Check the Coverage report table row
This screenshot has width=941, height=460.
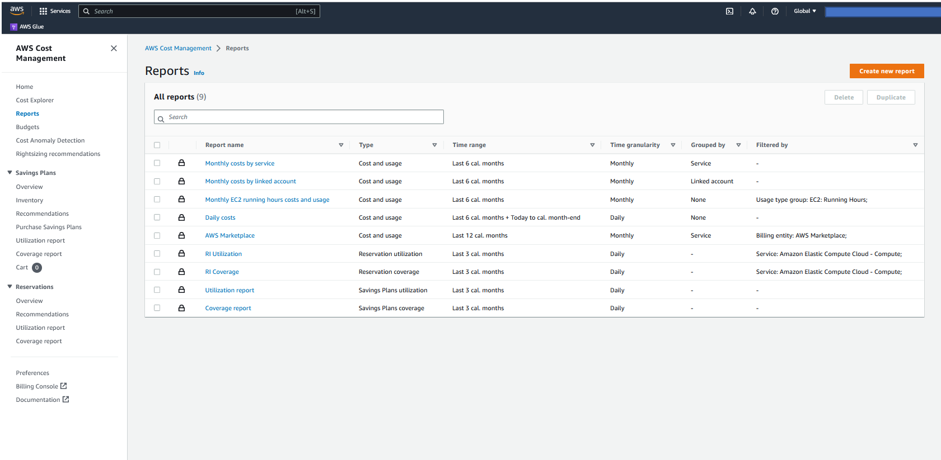[x=157, y=308]
